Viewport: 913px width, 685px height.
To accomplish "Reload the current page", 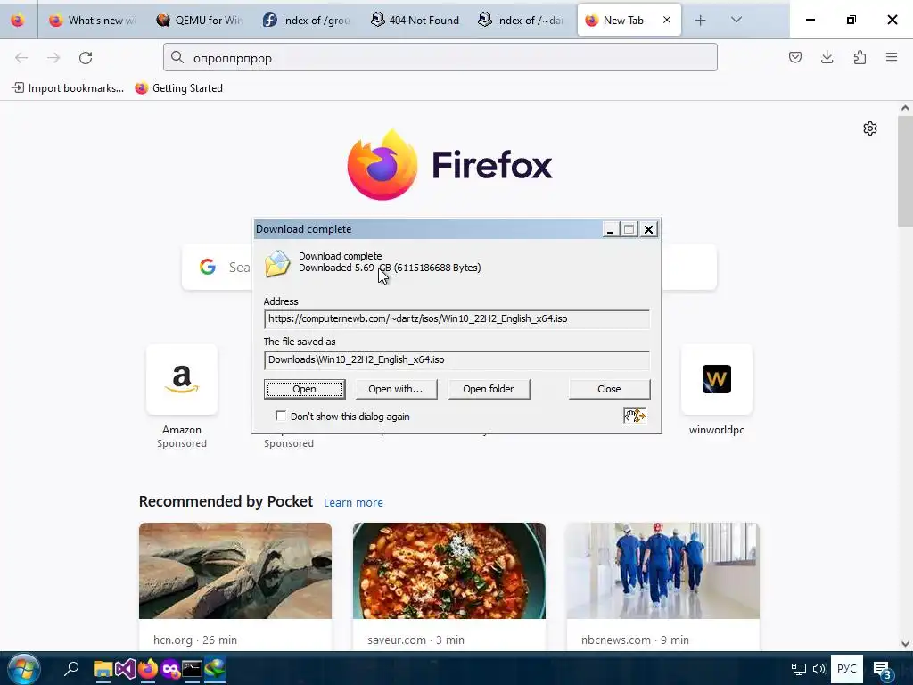I will tap(86, 58).
